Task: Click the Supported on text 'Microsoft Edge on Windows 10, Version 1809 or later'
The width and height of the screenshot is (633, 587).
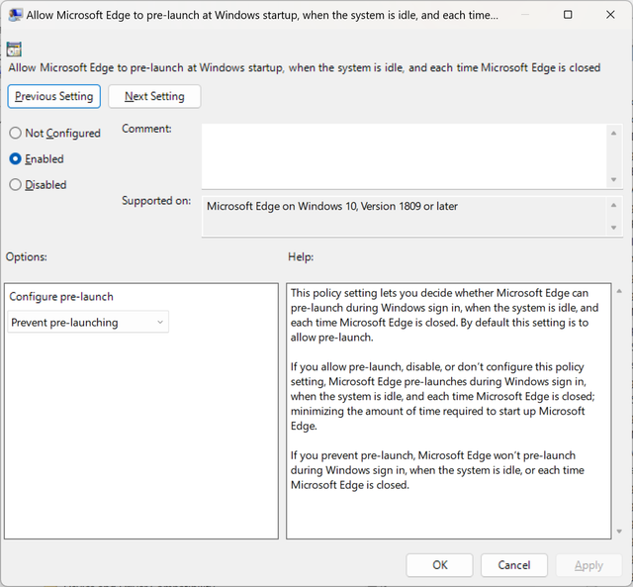Action: 332,206
